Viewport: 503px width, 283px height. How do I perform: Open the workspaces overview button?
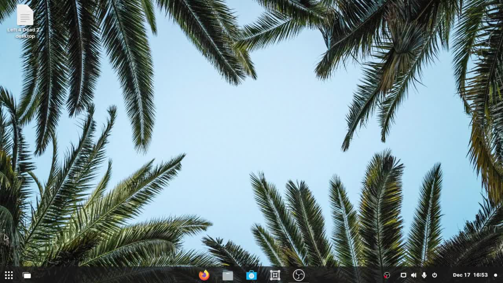(27, 276)
